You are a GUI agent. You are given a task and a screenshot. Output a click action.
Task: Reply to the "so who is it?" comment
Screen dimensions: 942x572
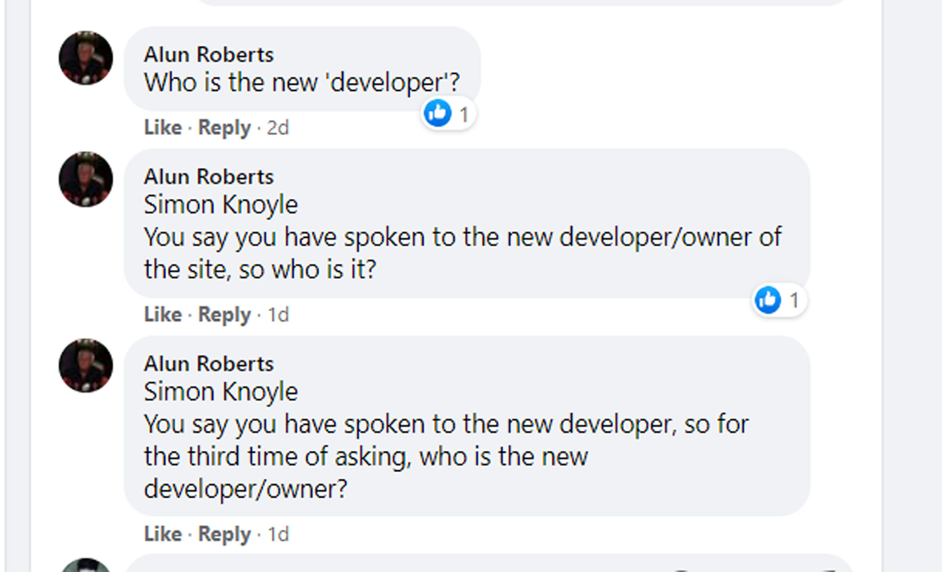[x=224, y=314]
